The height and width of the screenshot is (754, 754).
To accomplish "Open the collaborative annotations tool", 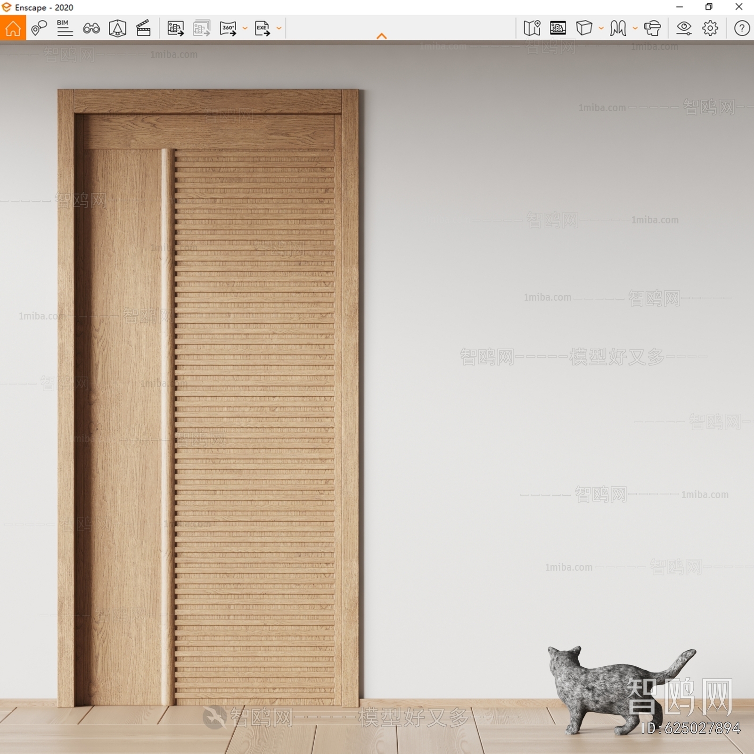I will tap(39, 28).
